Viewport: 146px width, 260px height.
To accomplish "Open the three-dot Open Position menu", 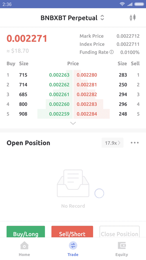I will pyautogui.click(x=135, y=143).
